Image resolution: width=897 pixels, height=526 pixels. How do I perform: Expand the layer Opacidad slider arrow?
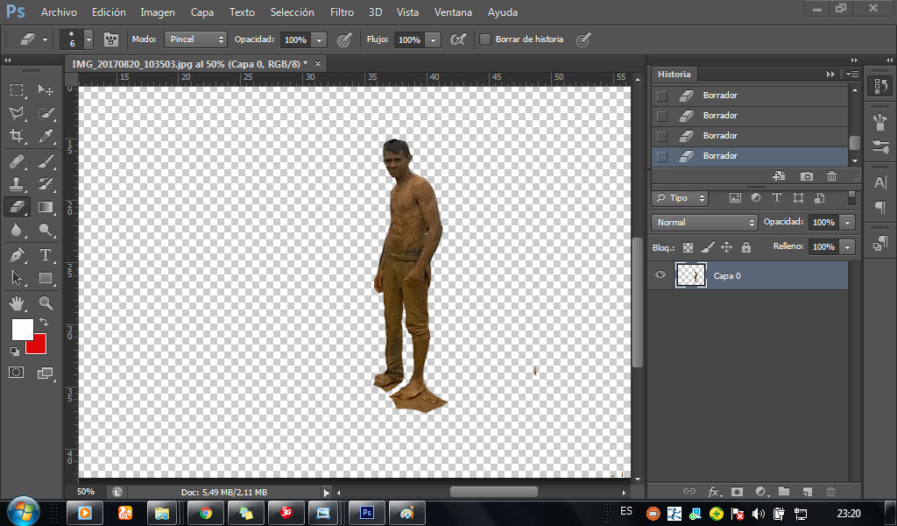pos(847,223)
